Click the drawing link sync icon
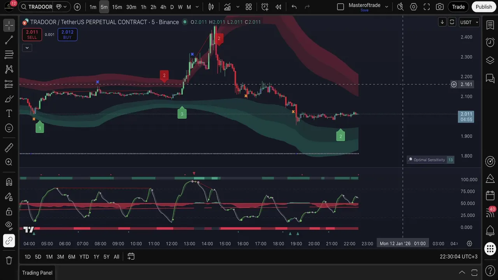498x280 pixels. pyautogui.click(x=9, y=241)
